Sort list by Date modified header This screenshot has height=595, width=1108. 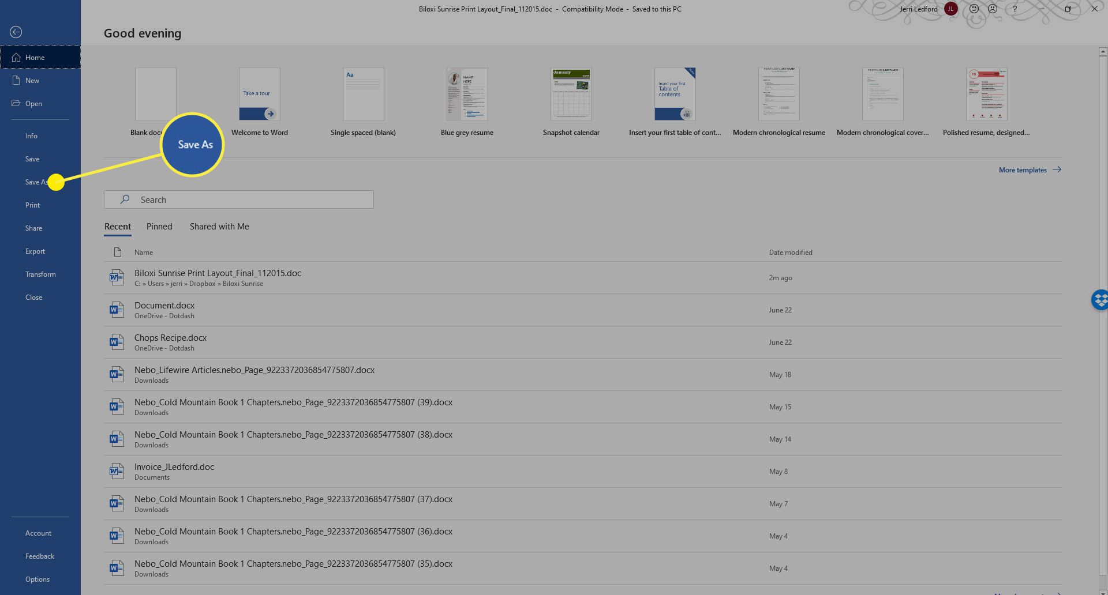point(790,253)
